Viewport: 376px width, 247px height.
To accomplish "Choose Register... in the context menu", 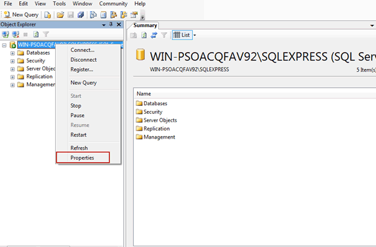I will point(82,70).
